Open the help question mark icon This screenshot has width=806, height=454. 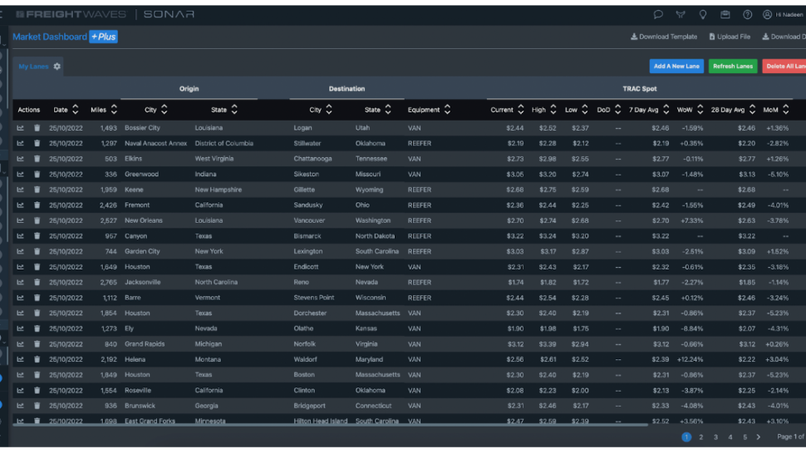tap(747, 14)
